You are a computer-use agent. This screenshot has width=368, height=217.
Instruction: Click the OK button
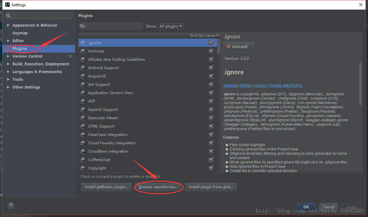[306, 207]
